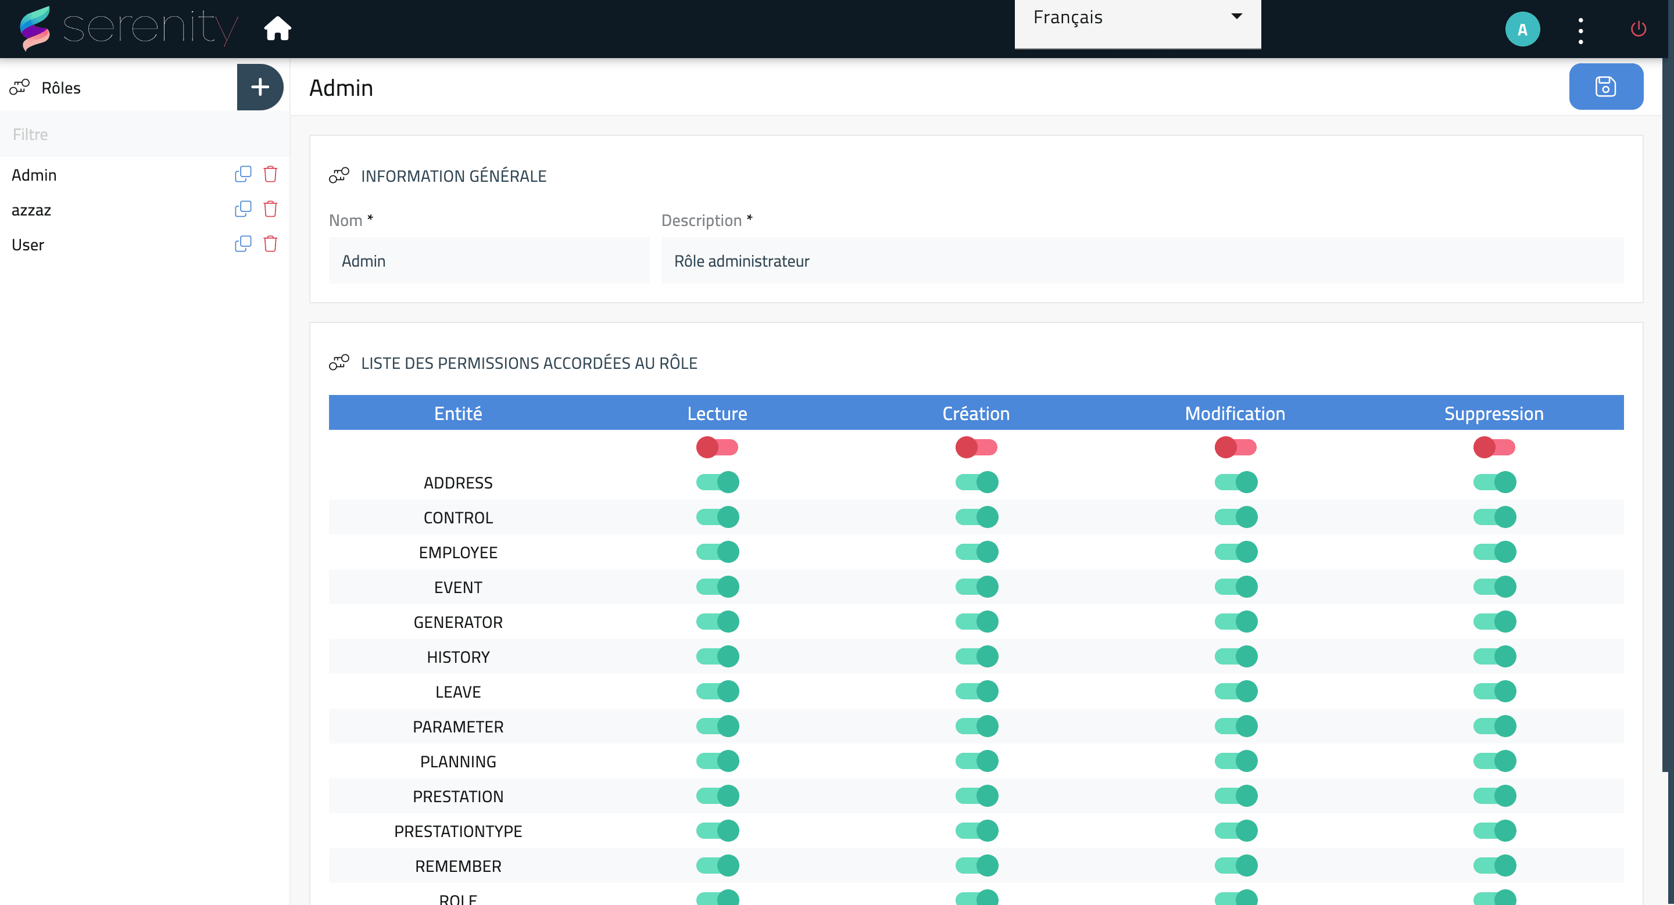Delete the azzaz role
The height and width of the screenshot is (905, 1674).
270,209
